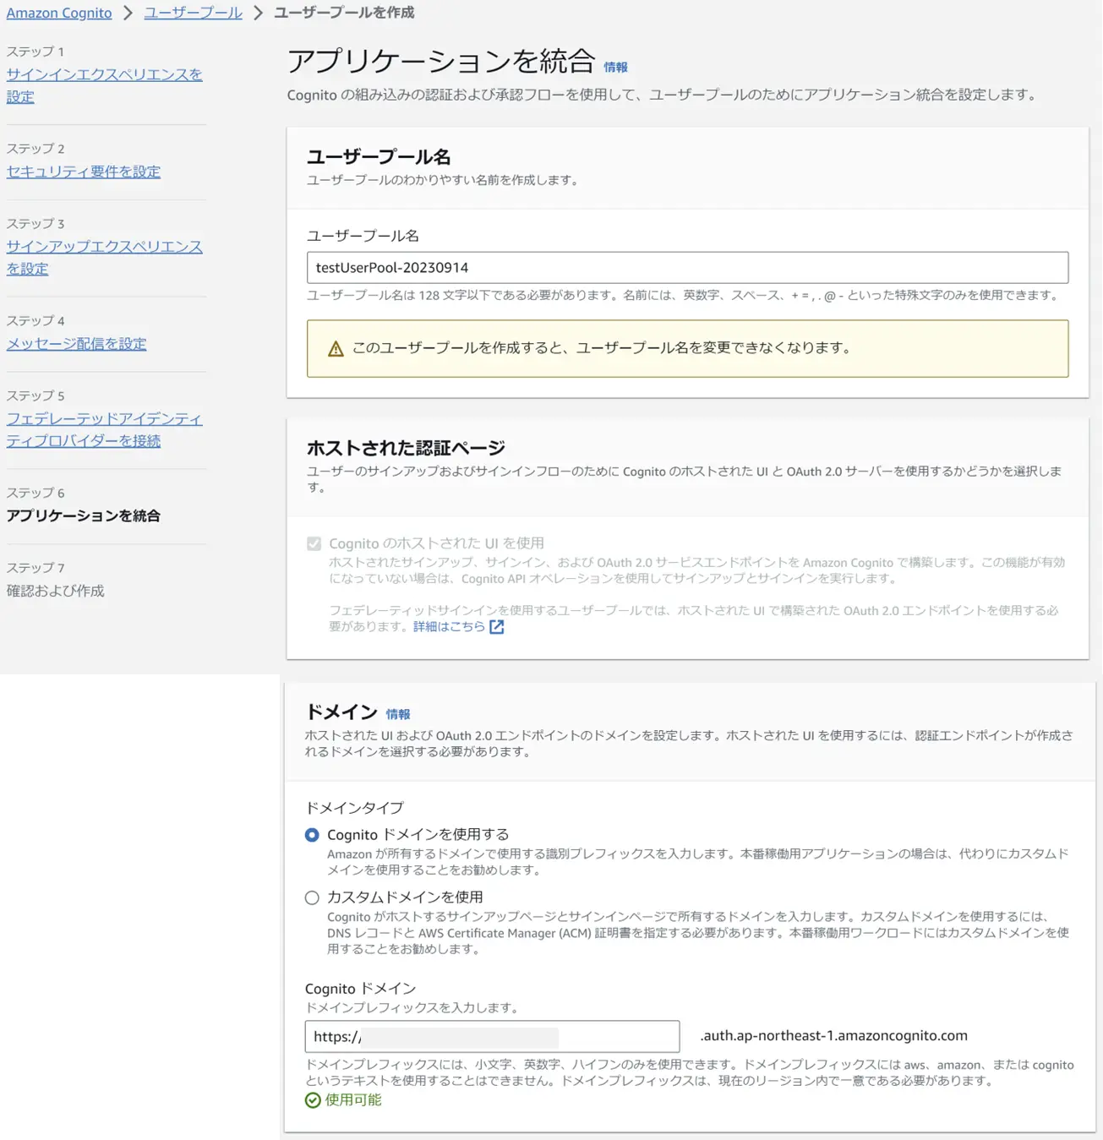Viewport: 1103px width, 1140px height.
Task: Click the ホストされた認証ページ section heading
Action: tap(406, 448)
